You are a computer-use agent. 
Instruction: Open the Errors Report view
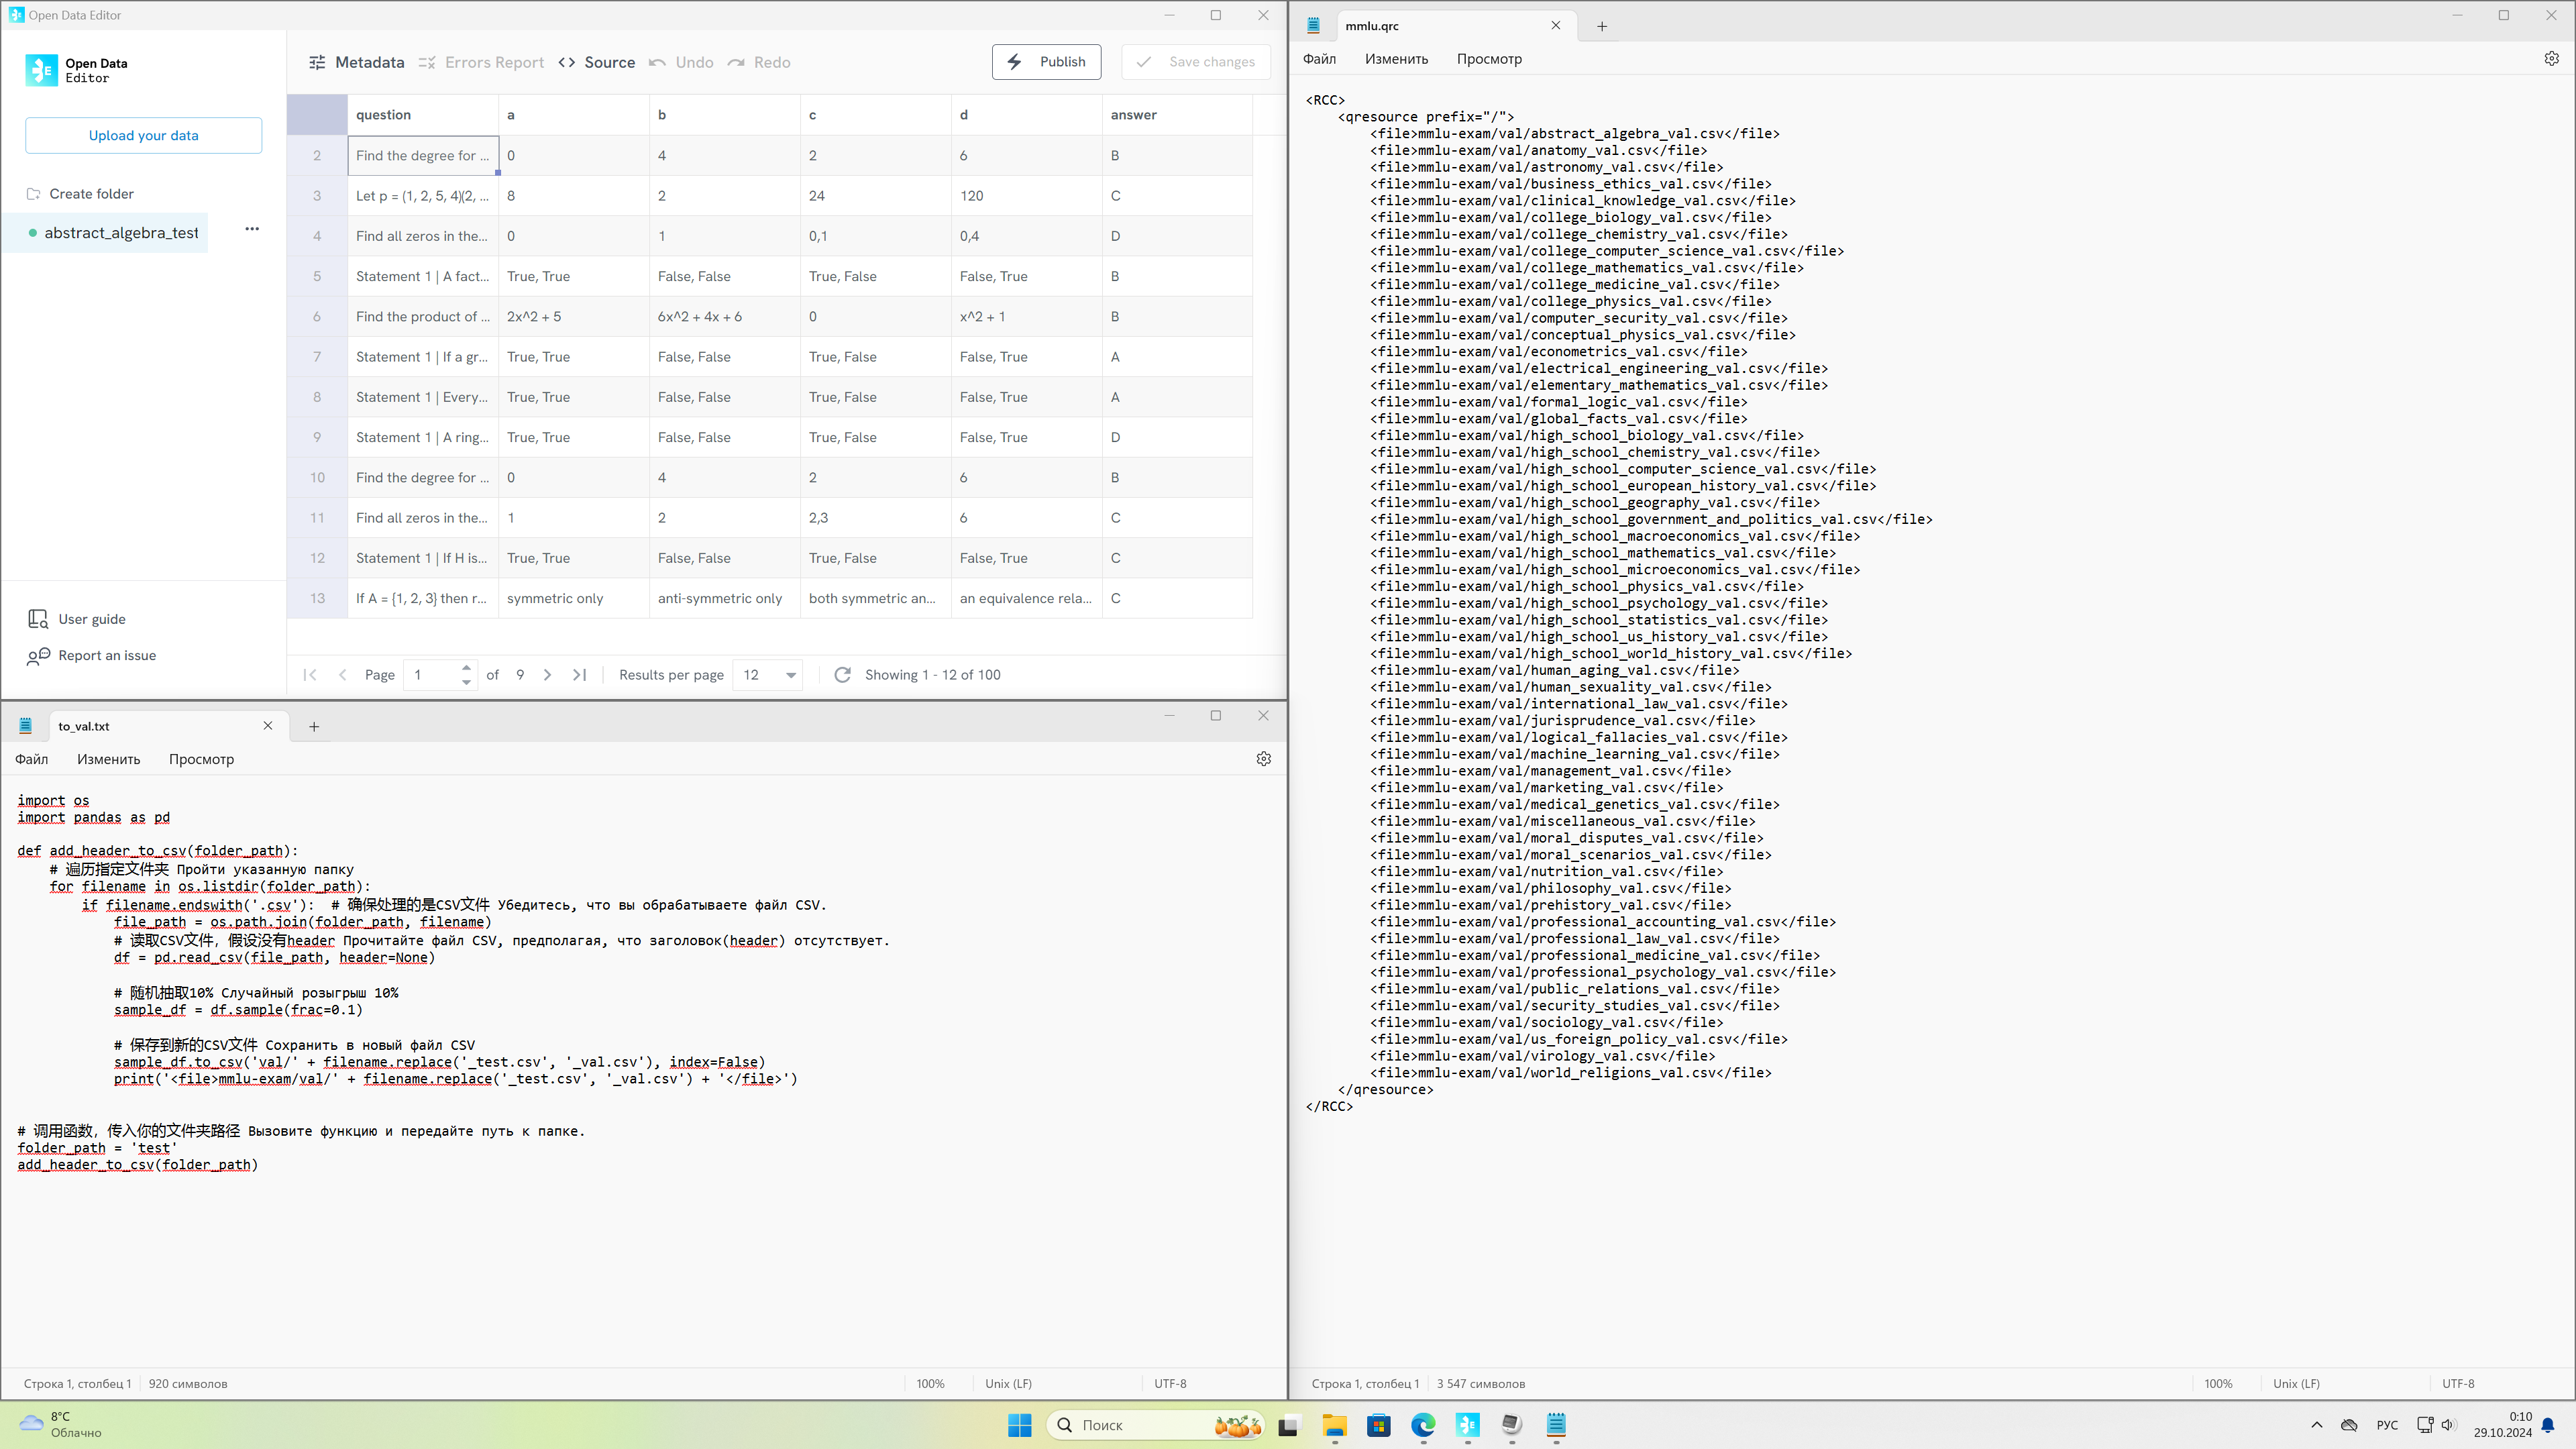click(x=481, y=62)
